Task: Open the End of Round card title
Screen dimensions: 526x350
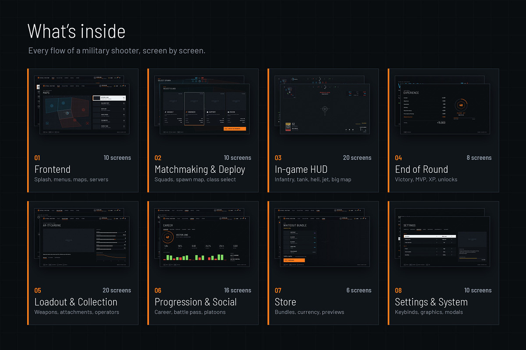Action: [421, 169]
